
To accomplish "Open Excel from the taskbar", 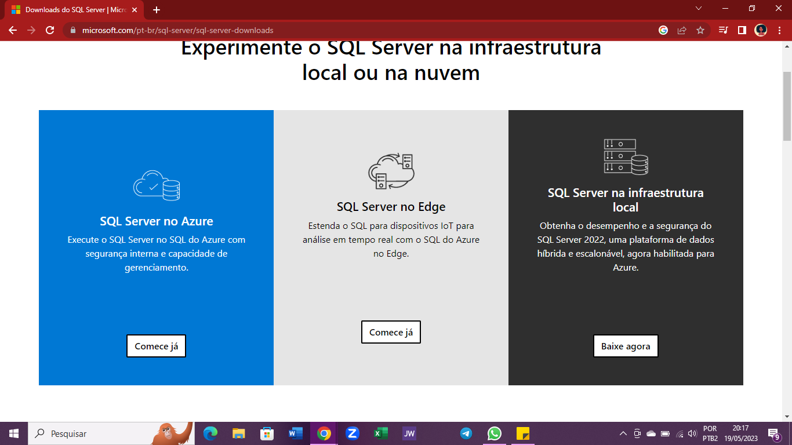I will tap(381, 433).
